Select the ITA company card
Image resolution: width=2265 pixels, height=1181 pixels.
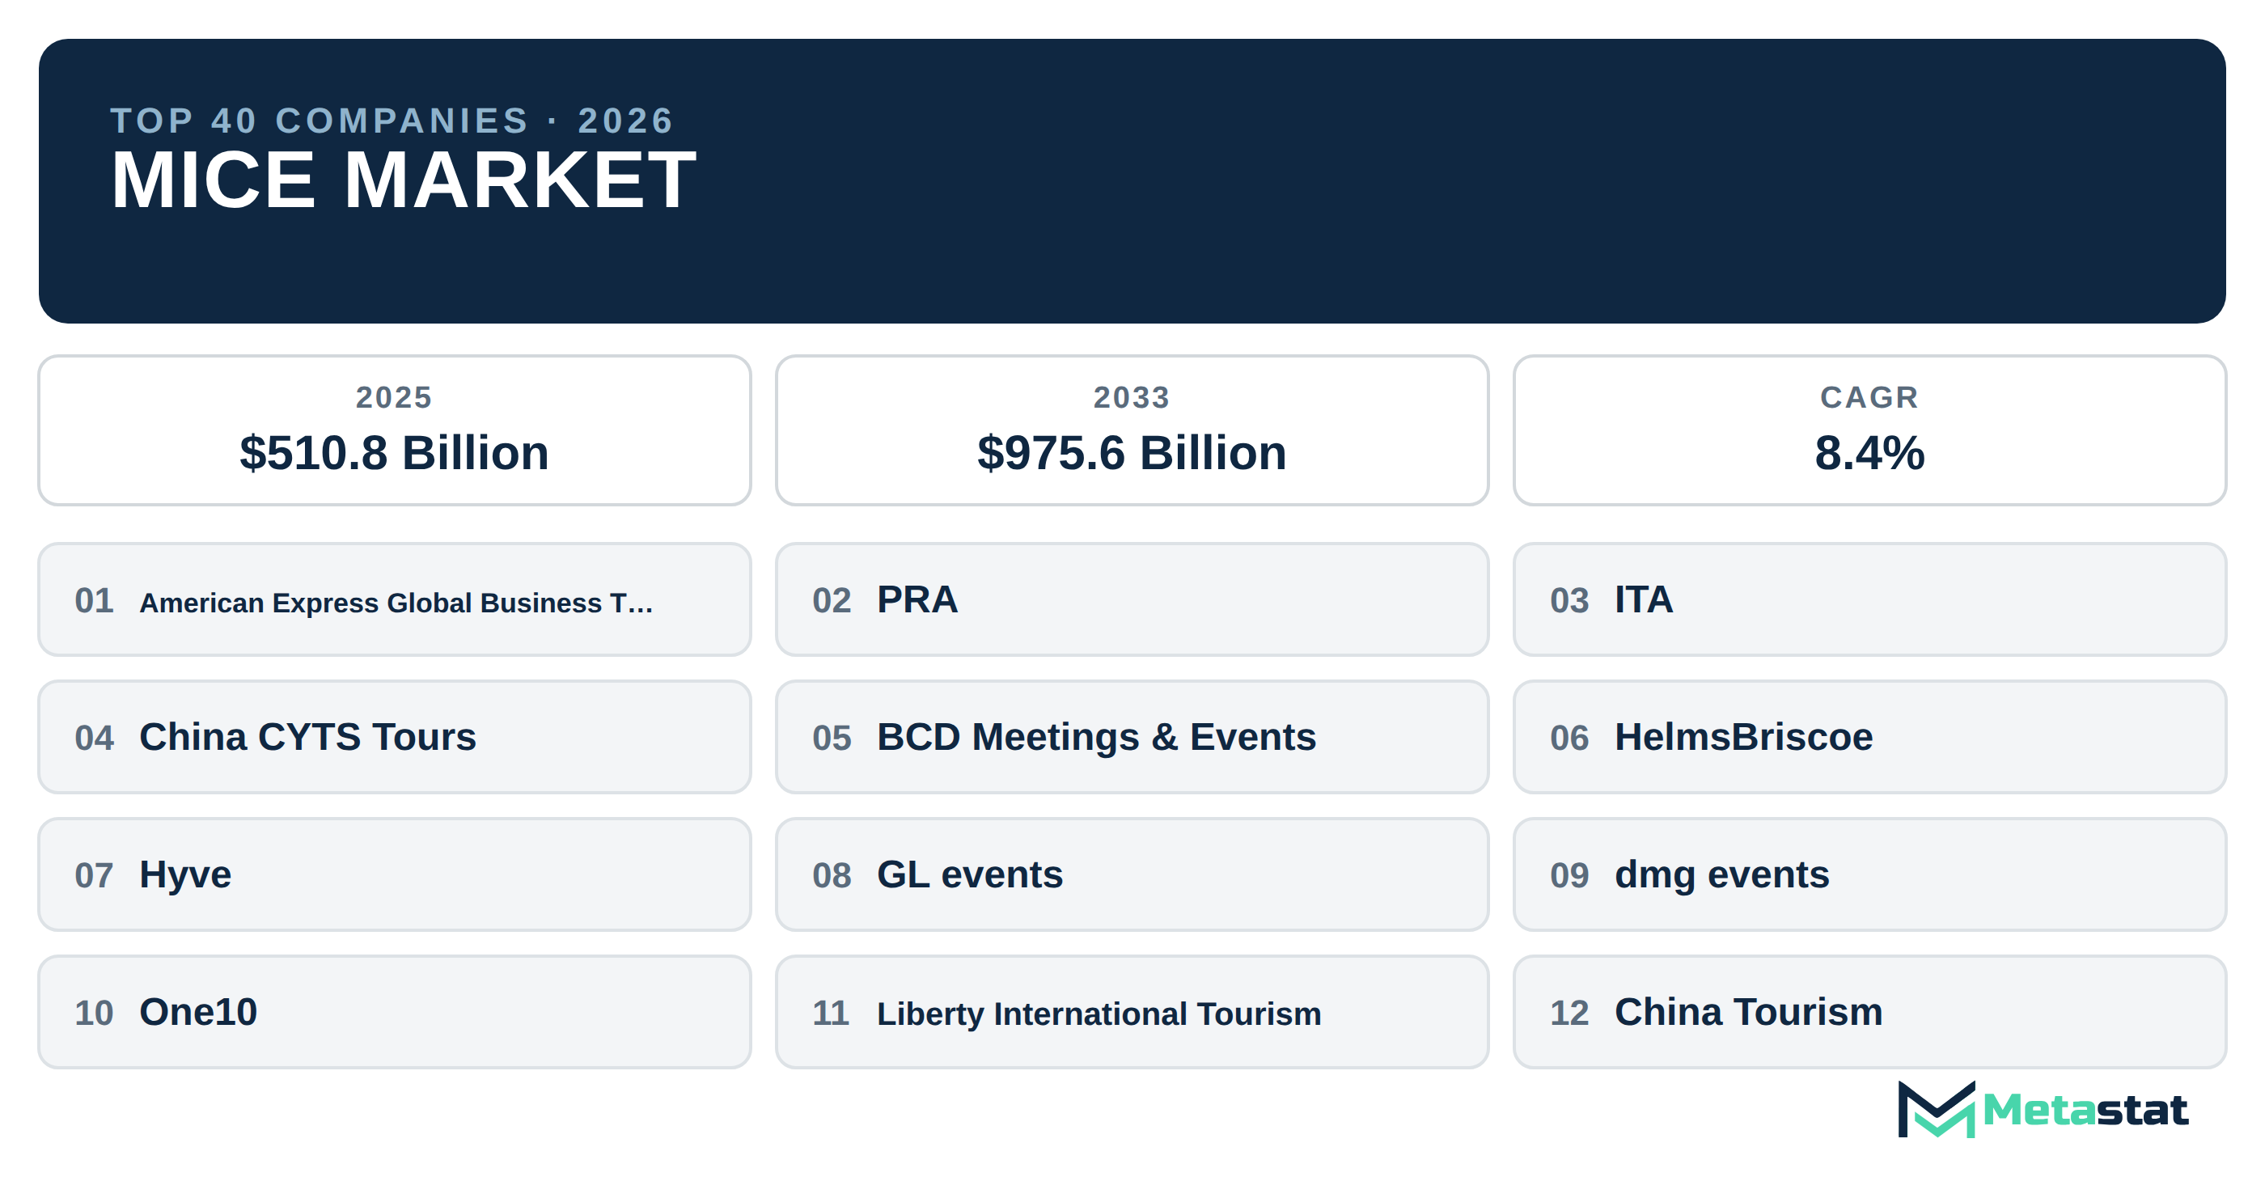pos(1869,599)
